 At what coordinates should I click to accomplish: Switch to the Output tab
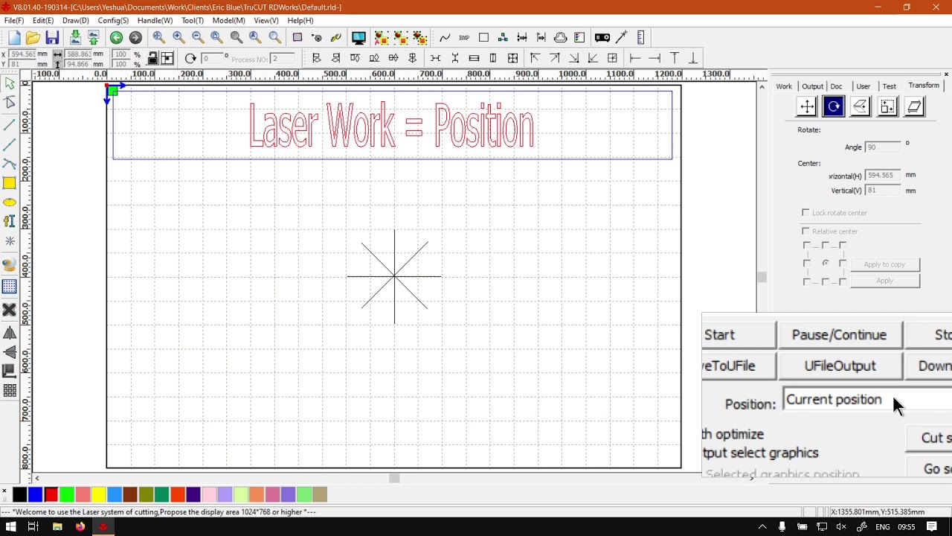[812, 86]
